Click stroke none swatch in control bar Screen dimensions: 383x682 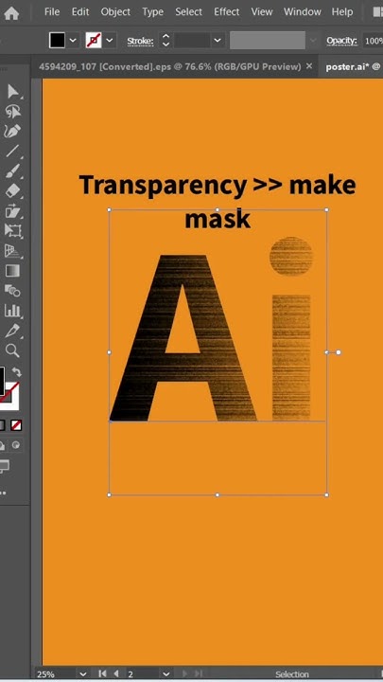tap(94, 41)
